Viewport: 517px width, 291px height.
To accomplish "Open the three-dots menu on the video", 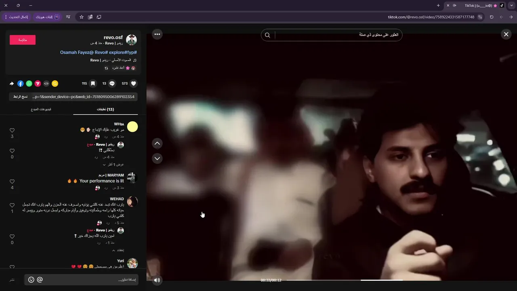I will [157, 34].
